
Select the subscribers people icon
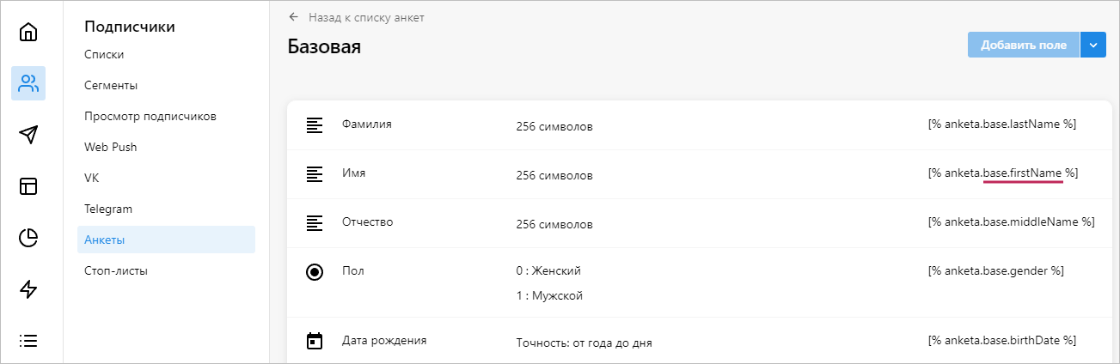[28, 83]
